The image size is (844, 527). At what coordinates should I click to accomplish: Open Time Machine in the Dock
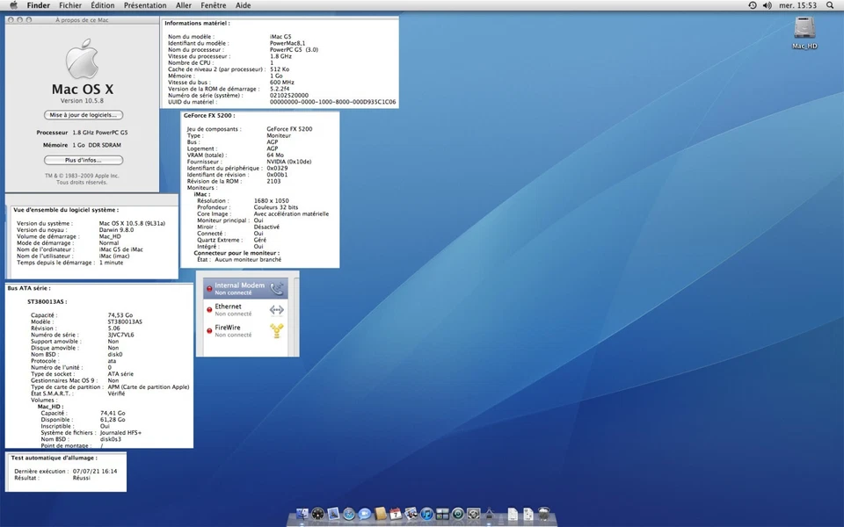pyautogui.click(x=458, y=514)
